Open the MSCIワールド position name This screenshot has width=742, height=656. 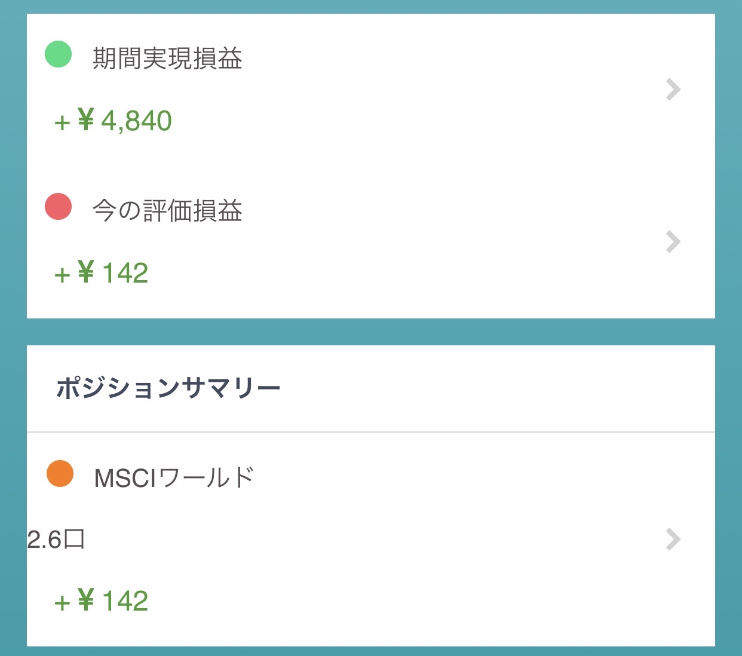[x=174, y=478]
